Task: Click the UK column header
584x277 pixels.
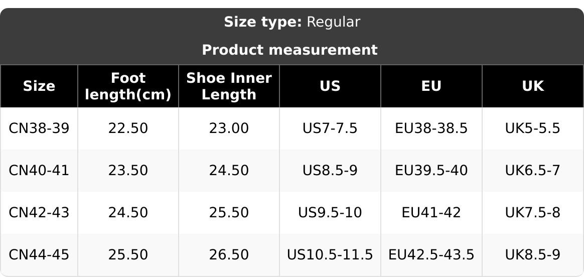Action: point(533,86)
